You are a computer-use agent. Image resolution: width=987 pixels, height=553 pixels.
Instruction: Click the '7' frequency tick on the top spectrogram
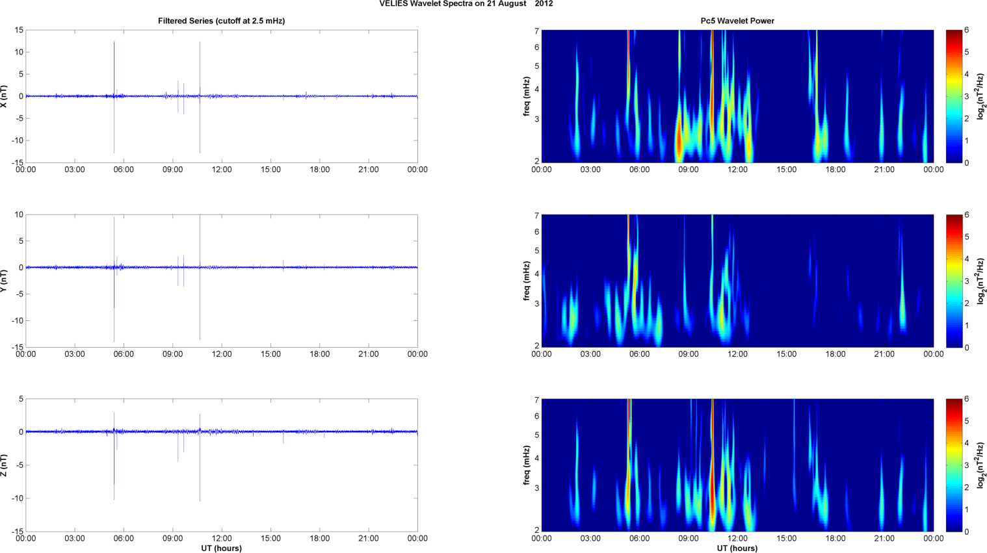pyautogui.click(x=537, y=31)
